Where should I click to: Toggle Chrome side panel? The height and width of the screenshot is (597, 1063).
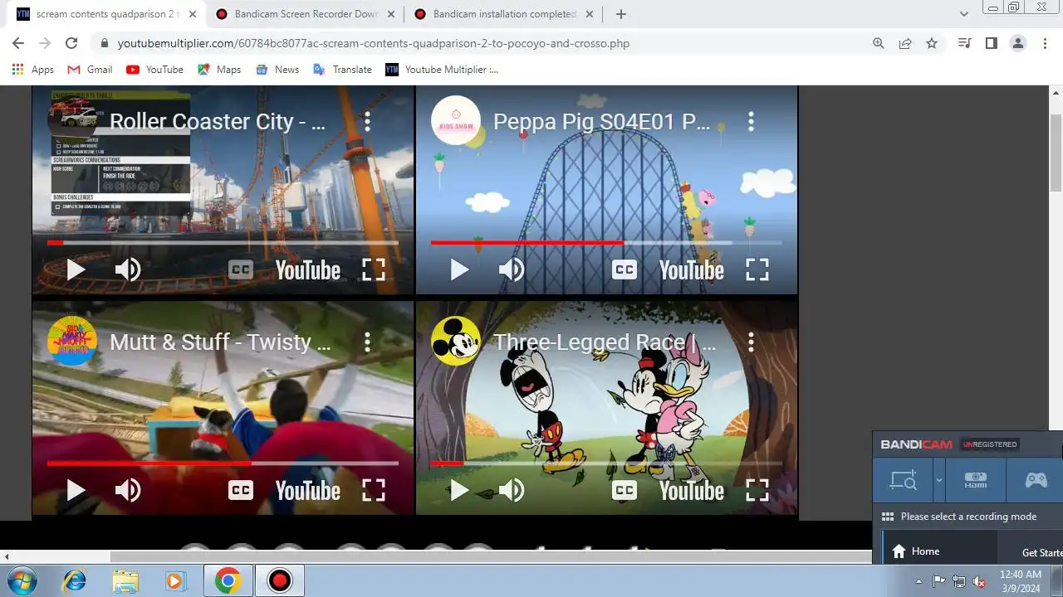tap(991, 43)
